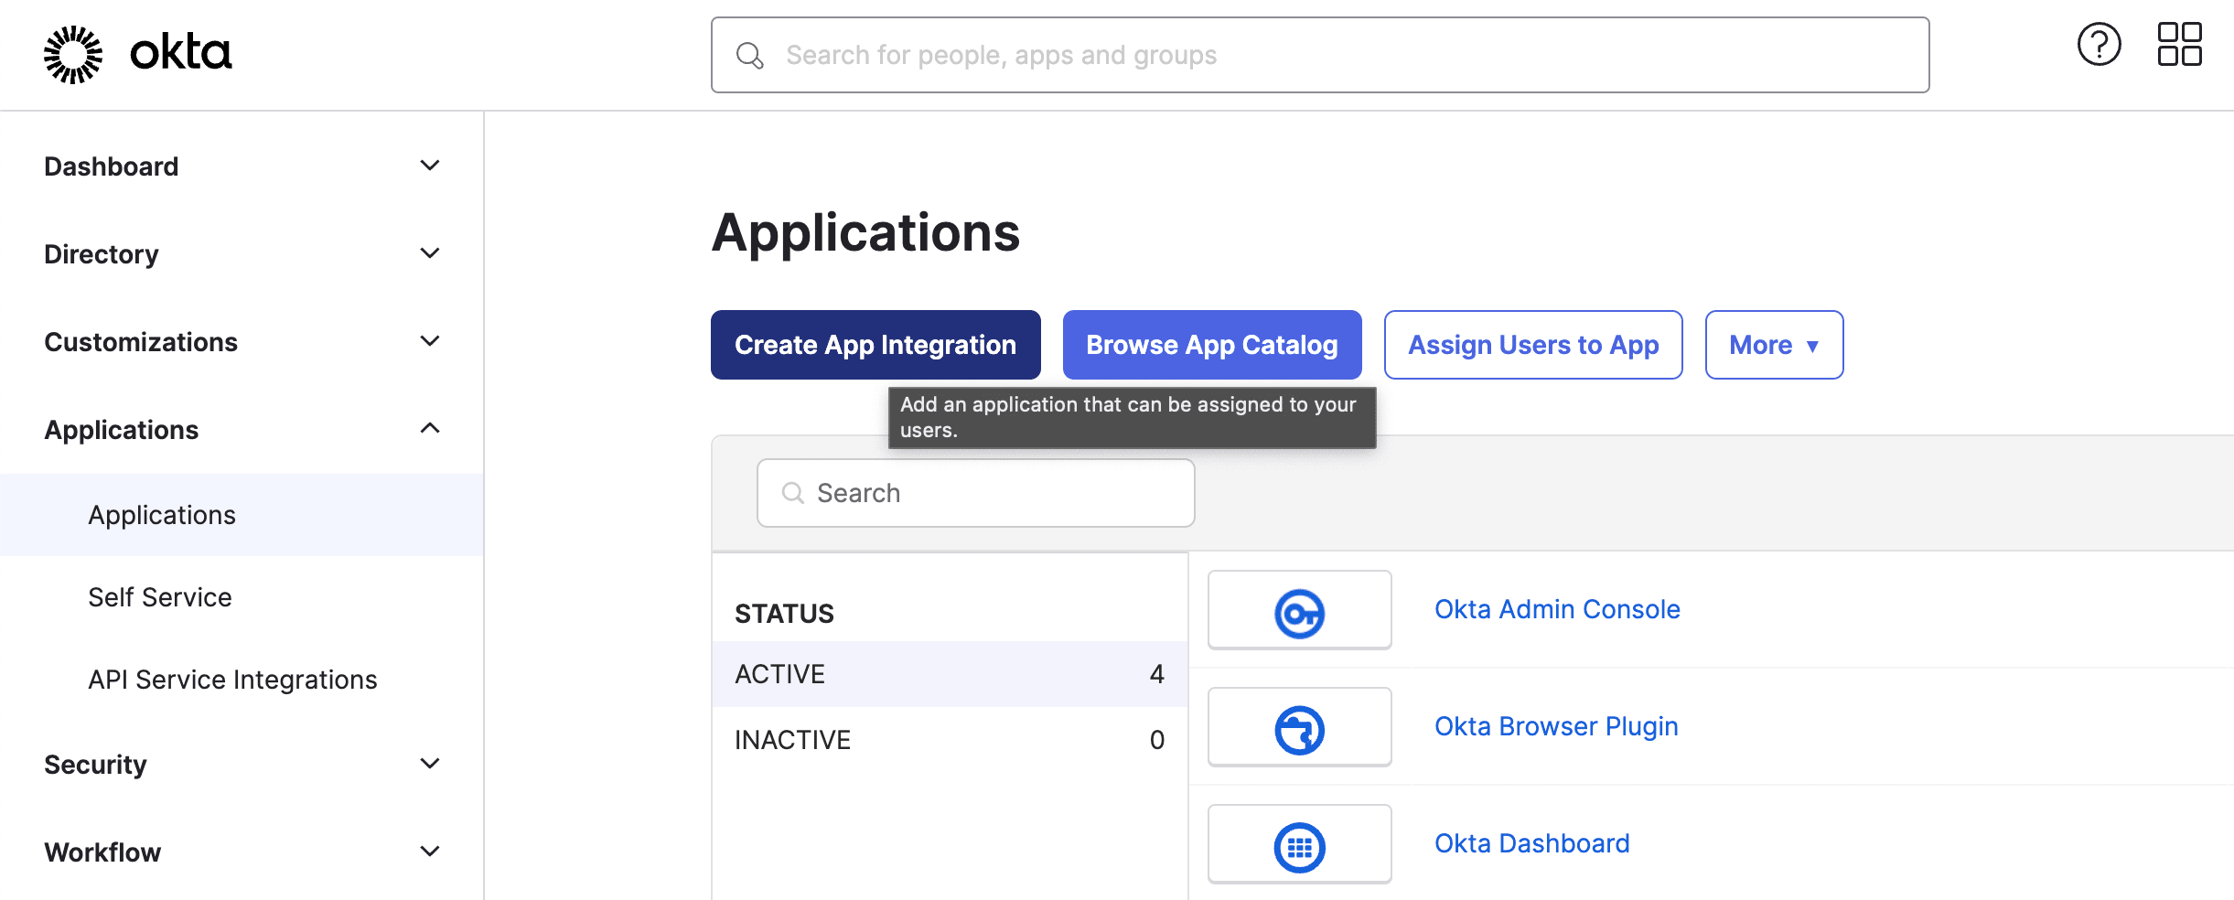The height and width of the screenshot is (900, 2234).
Task: Select API Service Integrations in sidebar
Action: (x=232, y=680)
